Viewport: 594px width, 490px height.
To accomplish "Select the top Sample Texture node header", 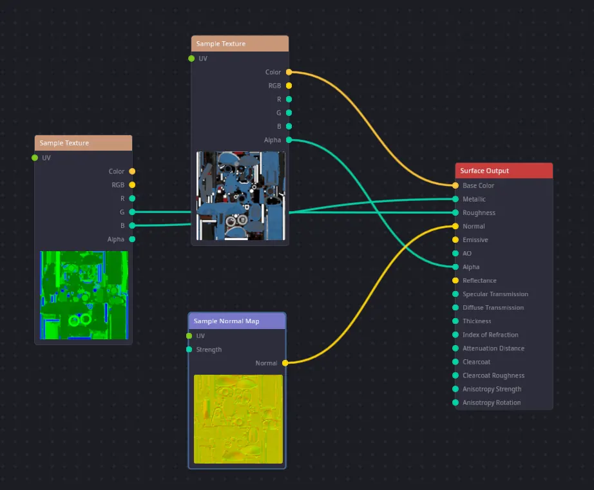I will 240,44.
